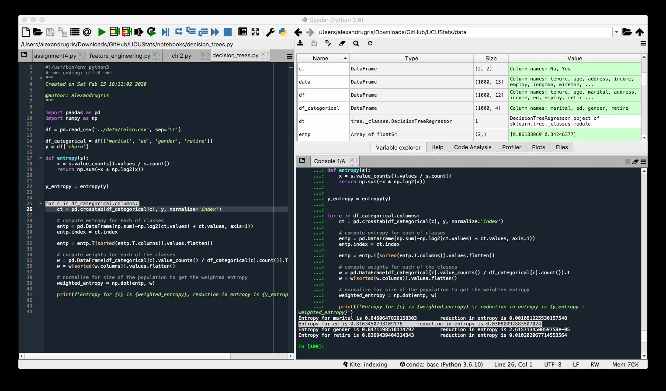The image size is (666, 391).
Task: Refresh the Variable explorer variables
Action: 370,43
